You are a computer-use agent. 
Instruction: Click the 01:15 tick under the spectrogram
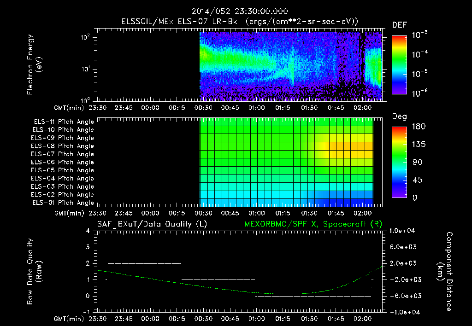pyautogui.click(x=283, y=108)
